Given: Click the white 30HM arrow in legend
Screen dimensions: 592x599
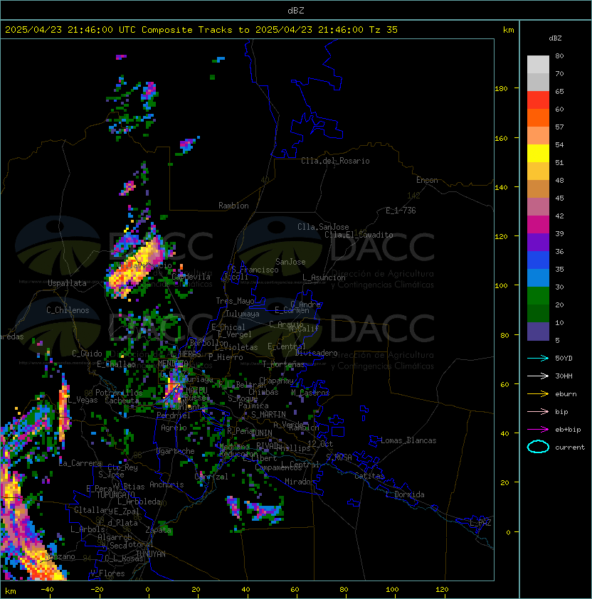Looking at the screenshot, I should (x=538, y=376).
